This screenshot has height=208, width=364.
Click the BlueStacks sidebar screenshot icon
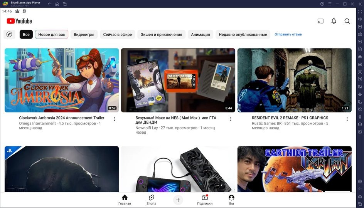[x=360, y=72]
